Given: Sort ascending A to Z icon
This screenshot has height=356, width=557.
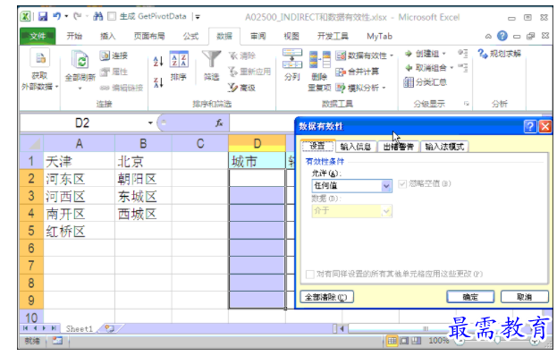Looking at the screenshot, I should pos(158,61).
